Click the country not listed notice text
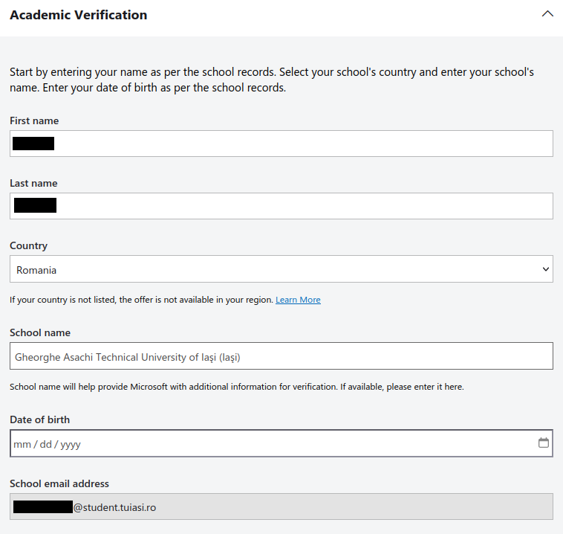 pyautogui.click(x=141, y=300)
